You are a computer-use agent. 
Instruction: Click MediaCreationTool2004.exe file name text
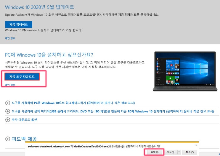pos(91,146)
